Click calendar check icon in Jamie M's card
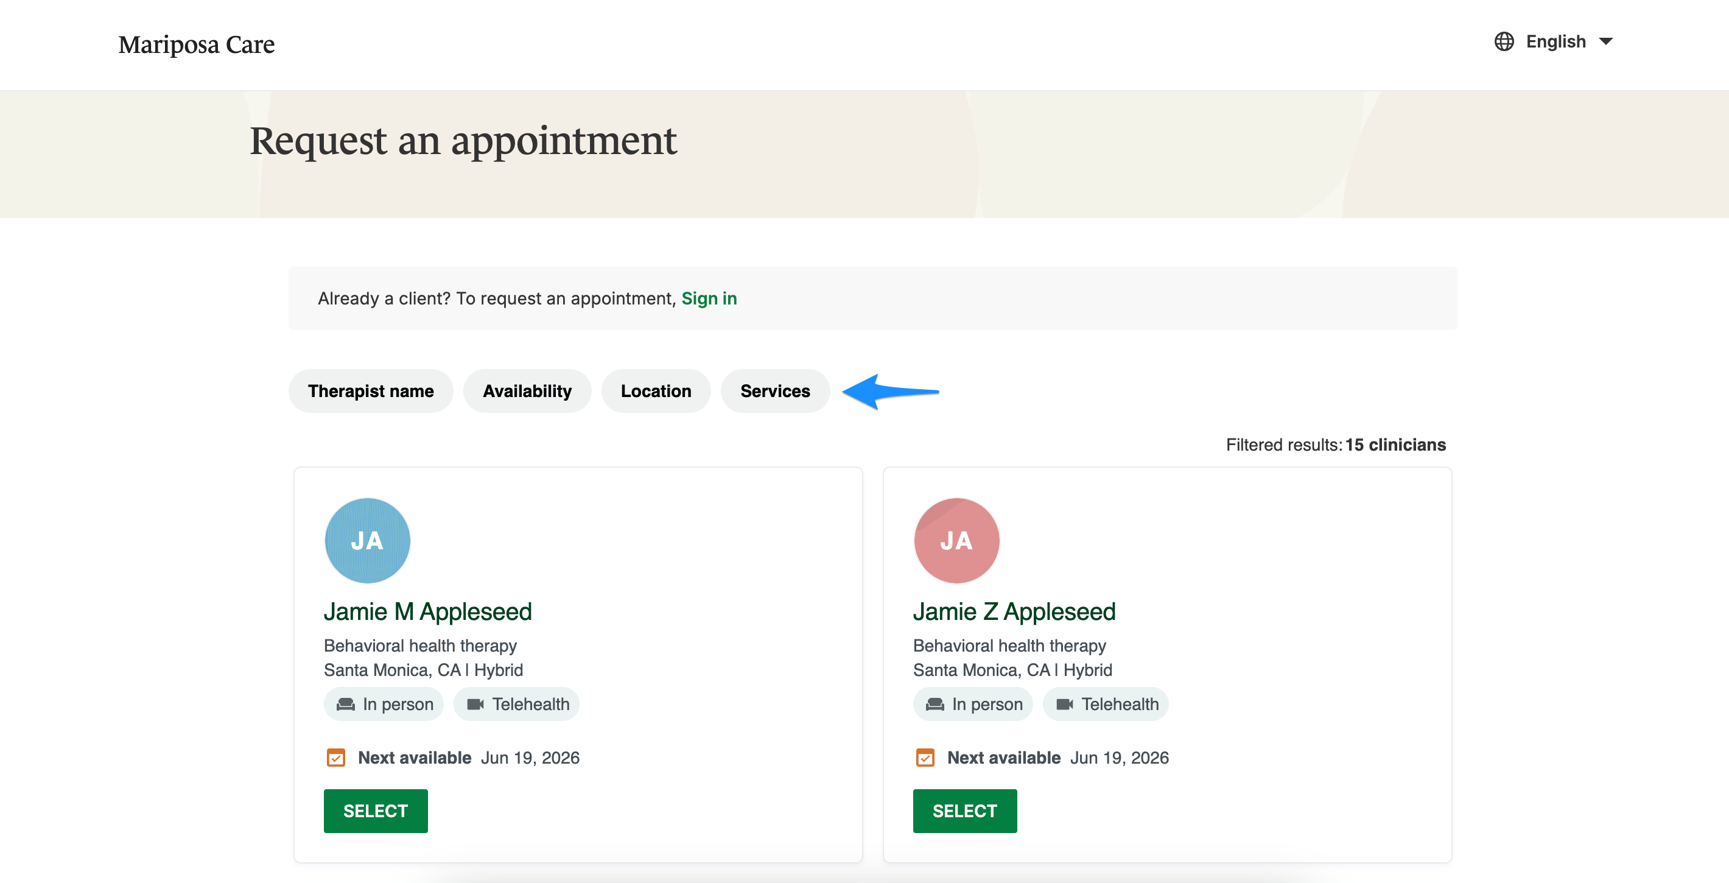This screenshot has height=883, width=1729. [335, 758]
